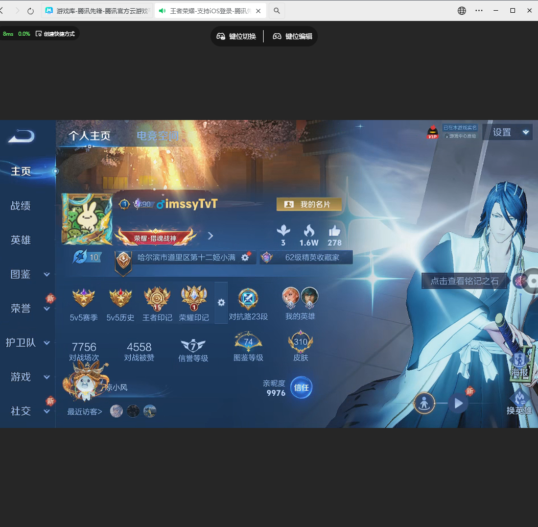Toggle the circular character stand icon
Screen dimensions: 538x527
pyautogui.click(x=424, y=403)
